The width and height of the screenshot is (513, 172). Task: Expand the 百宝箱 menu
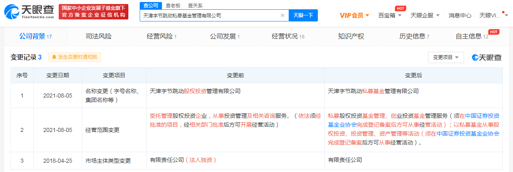(390, 15)
